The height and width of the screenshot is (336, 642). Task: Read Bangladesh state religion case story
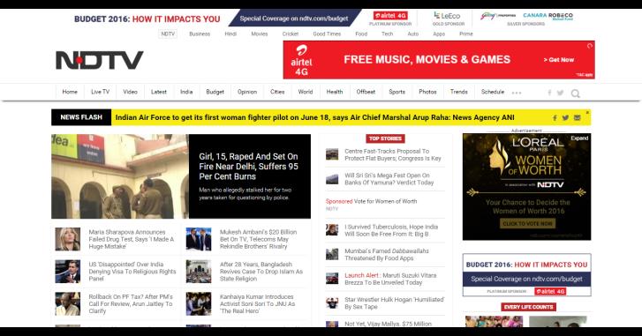click(261, 272)
